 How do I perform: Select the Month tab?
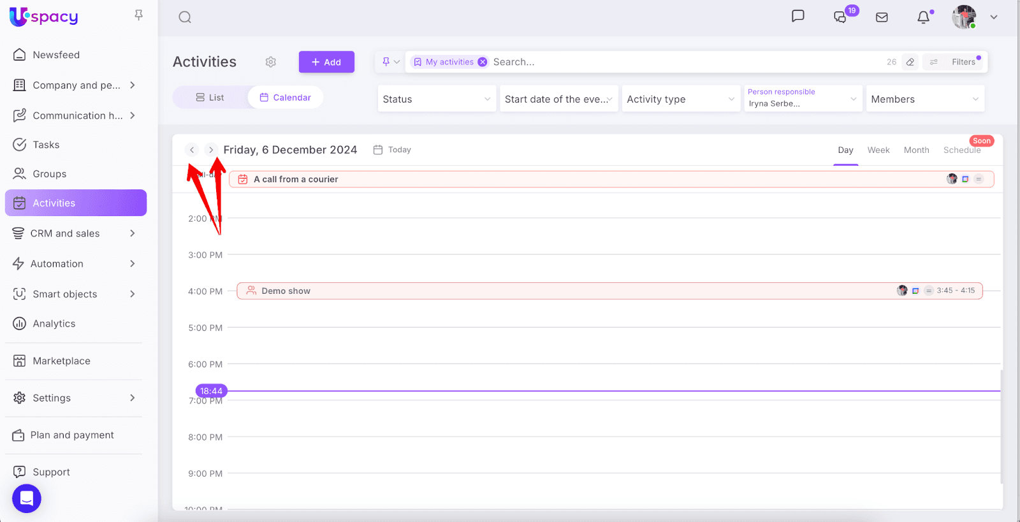(x=916, y=150)
